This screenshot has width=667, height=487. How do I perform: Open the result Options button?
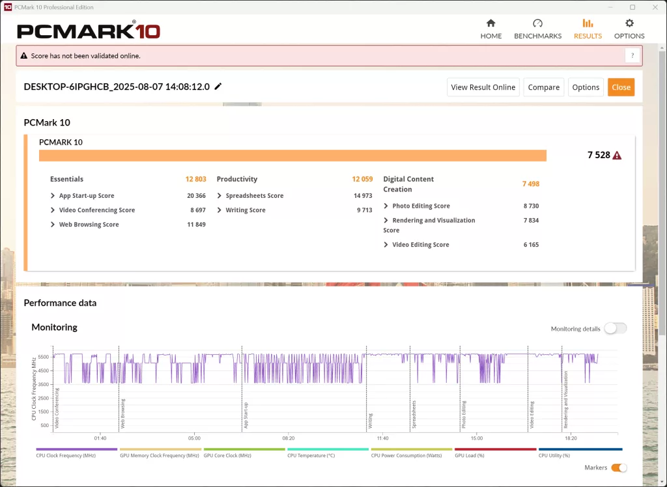[586, 87]
